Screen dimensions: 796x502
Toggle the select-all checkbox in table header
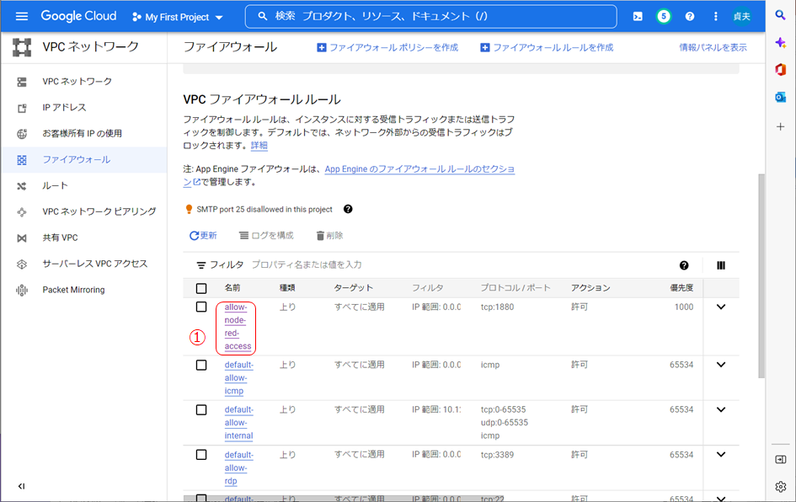pyautogui.click(x=201, y=288)
